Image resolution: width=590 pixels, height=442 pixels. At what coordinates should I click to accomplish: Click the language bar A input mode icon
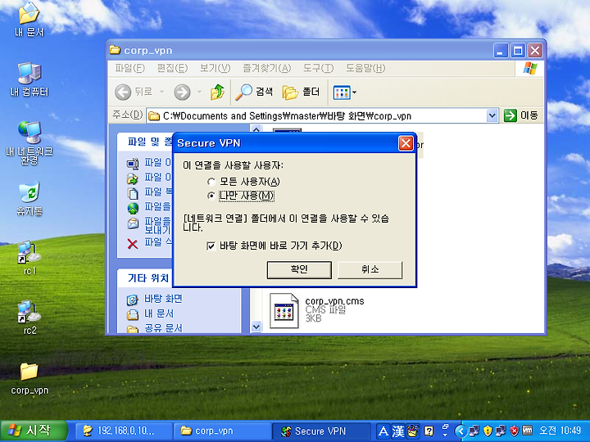pos(383,431)
